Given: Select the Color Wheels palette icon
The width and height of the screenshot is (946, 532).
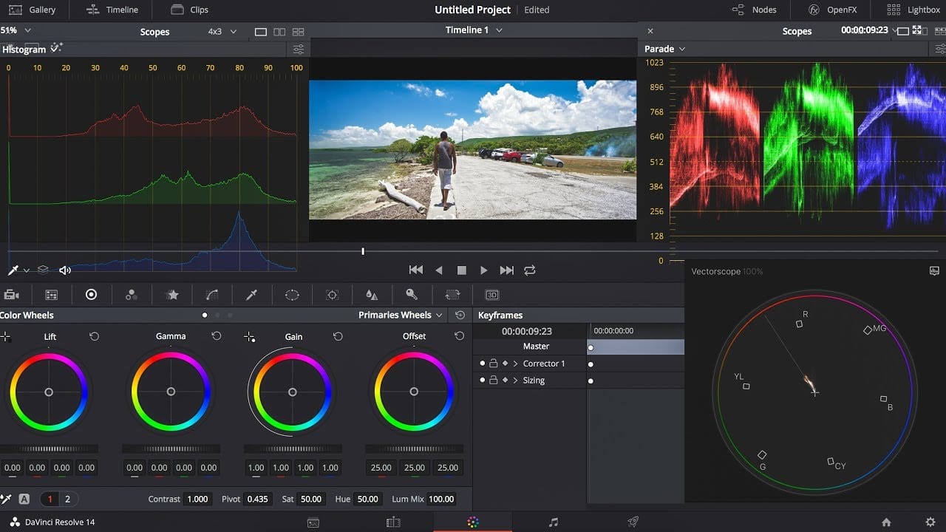Looking at the screenshot, I should [91, 294].
